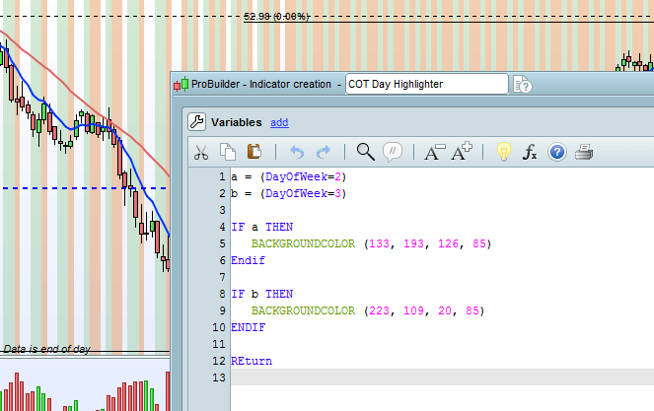Click the Cut scissors icon
The width and height of the screenshot is (654, 411).
pyautogui.click(x=201, y=152)
